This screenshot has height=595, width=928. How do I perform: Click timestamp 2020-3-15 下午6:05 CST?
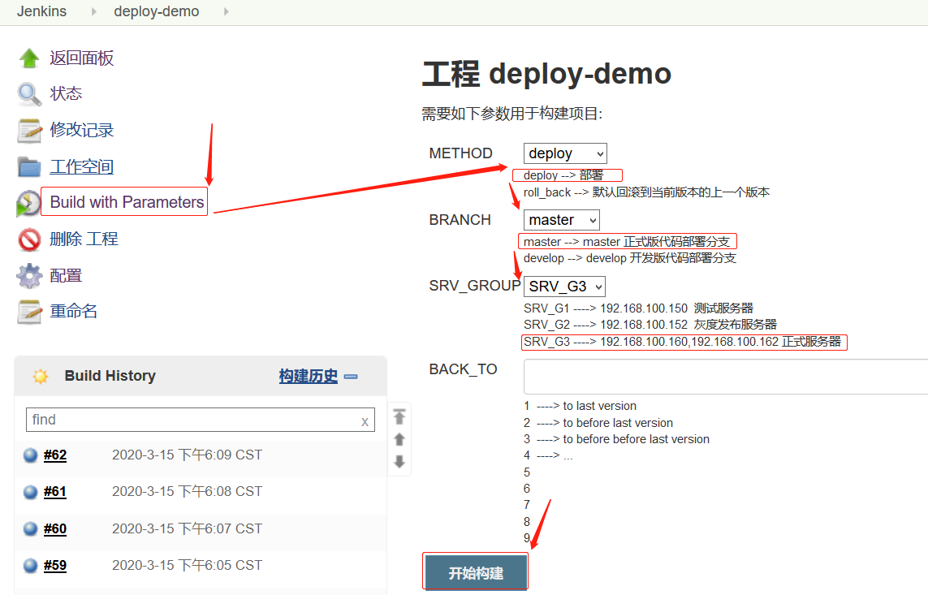point(187,566)
